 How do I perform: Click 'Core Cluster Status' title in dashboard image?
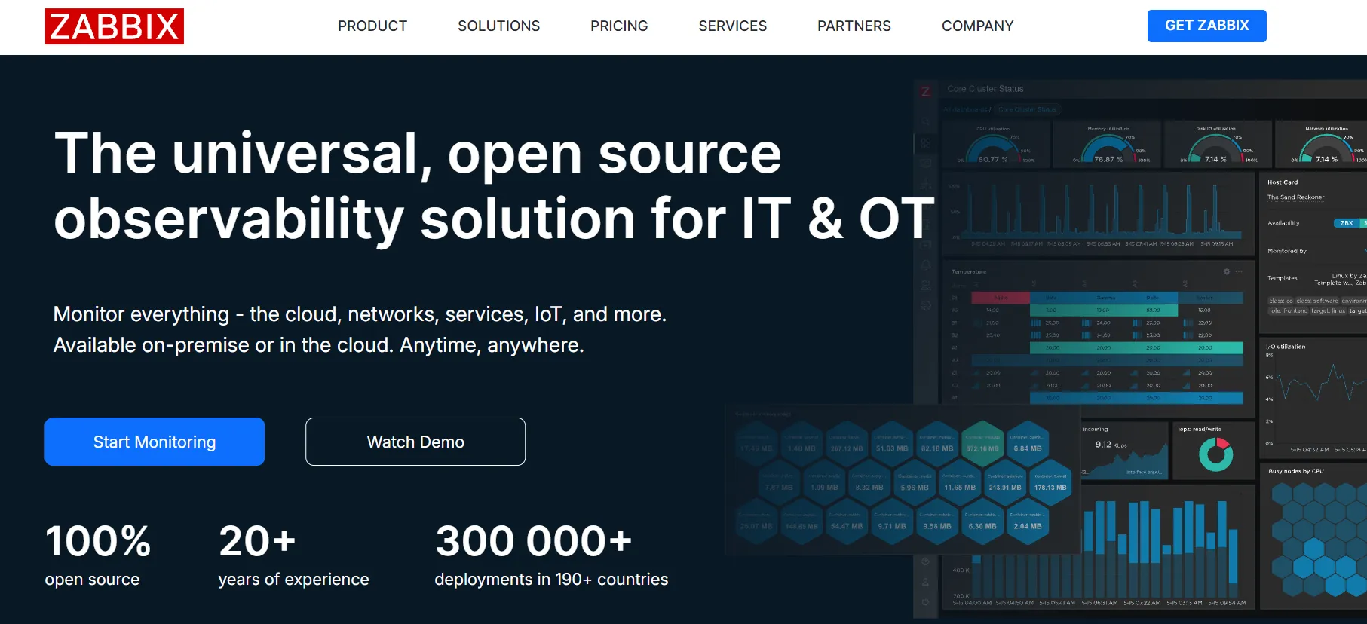click(x=985, y=89)
